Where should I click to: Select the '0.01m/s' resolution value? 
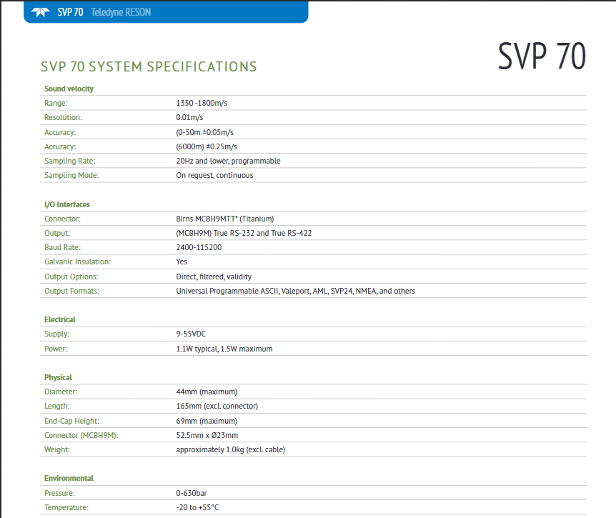point(189,117)
